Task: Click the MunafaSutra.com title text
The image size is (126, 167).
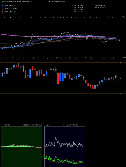Action: [58, 2]
